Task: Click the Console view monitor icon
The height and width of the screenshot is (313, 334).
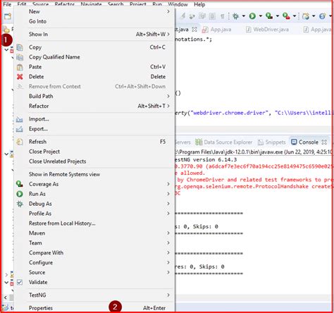Action: coord(294,142)
